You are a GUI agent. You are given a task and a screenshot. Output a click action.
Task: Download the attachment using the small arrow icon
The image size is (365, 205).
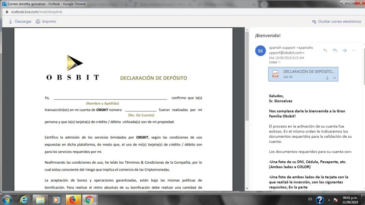327,78
